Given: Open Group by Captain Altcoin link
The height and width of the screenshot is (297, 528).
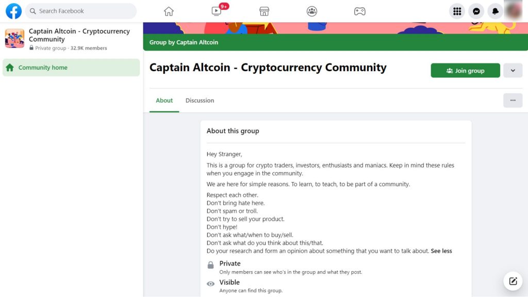Looking at the screenshot, I should 184,42.
